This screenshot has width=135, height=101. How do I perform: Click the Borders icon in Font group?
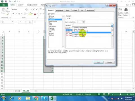pyautogui.click(x=24, y=14)
